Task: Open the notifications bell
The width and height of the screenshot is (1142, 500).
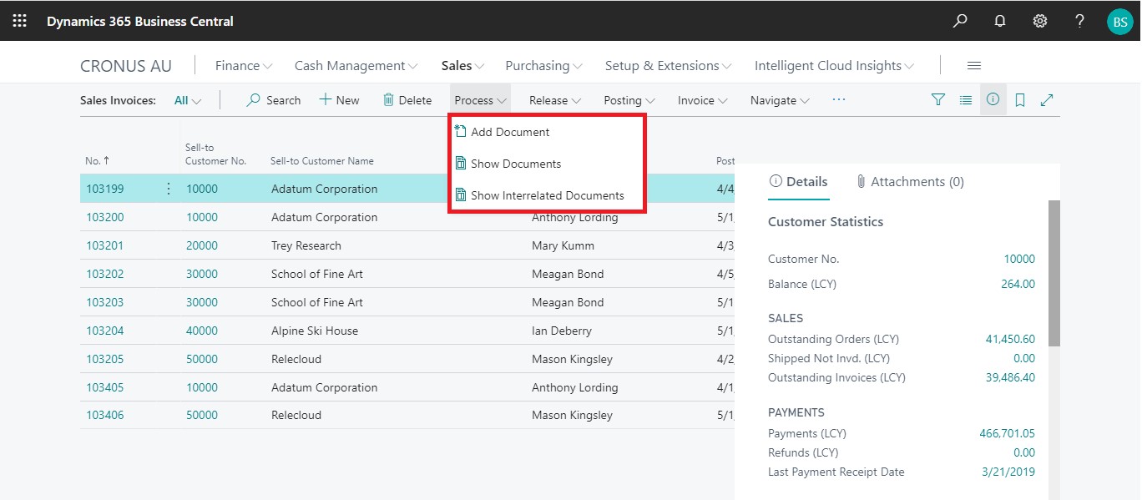Action: pyautogui.click(x=1000, y=21)
